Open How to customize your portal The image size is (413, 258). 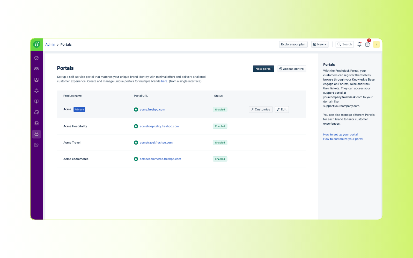[x=343, y=139]
